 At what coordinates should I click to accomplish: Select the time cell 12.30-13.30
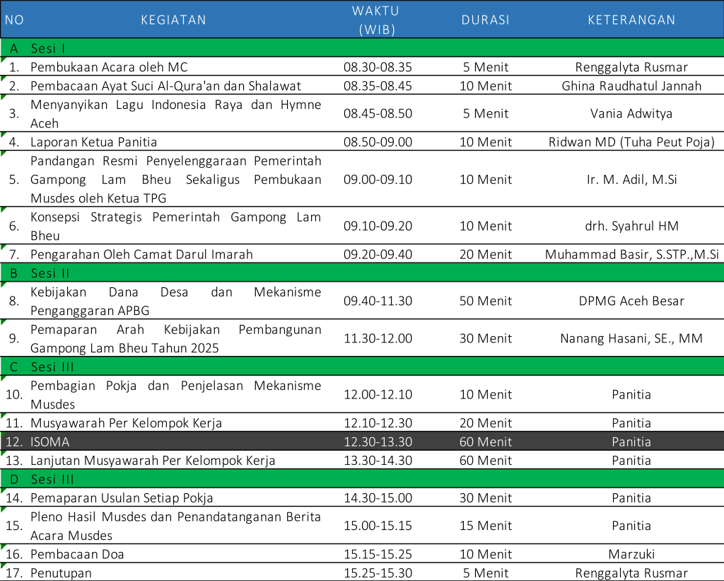[x=378, y=442]
